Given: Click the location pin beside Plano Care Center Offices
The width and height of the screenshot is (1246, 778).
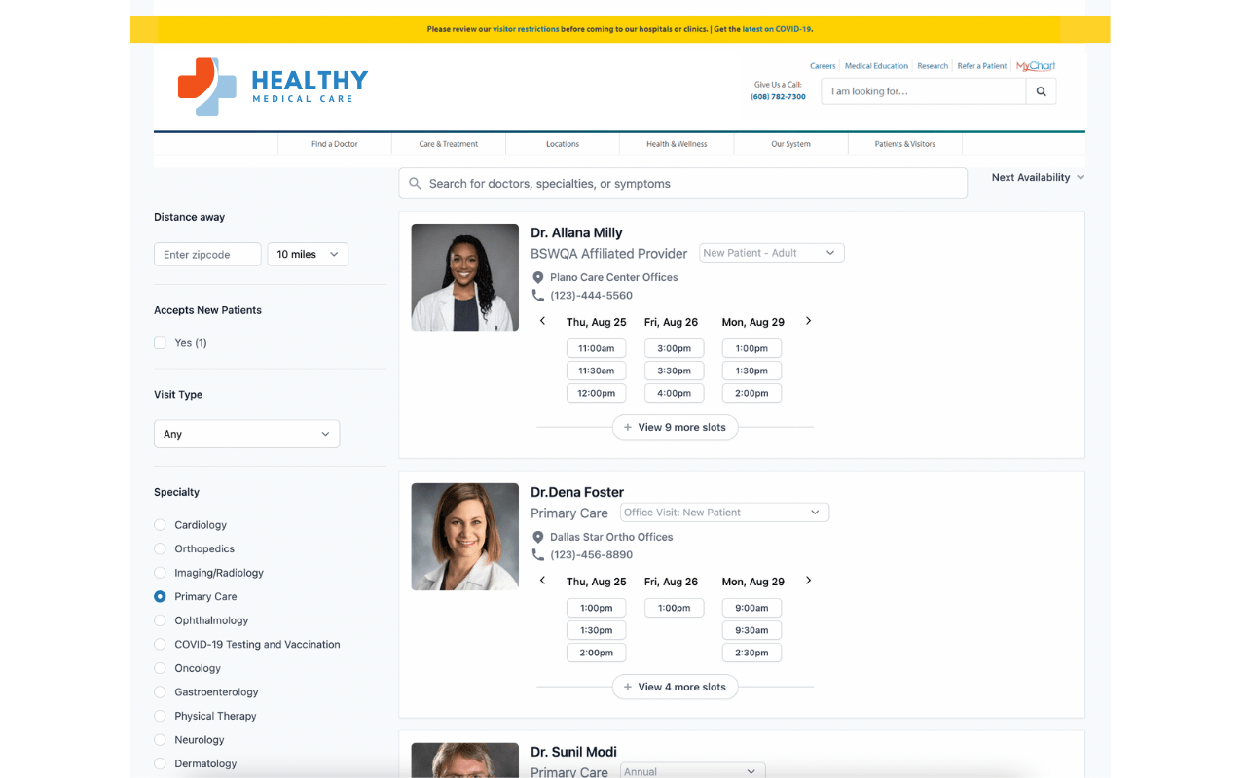Looking at the screenshot, I should (x=538, y=277).
